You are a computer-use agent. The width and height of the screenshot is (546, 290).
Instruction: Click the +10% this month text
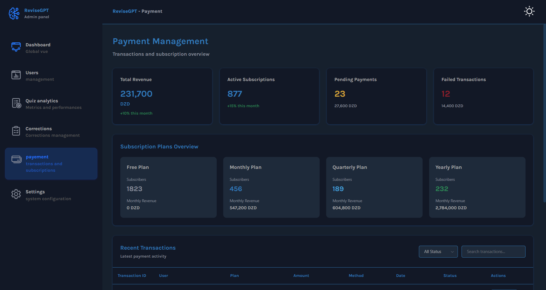tap(136, 113)
